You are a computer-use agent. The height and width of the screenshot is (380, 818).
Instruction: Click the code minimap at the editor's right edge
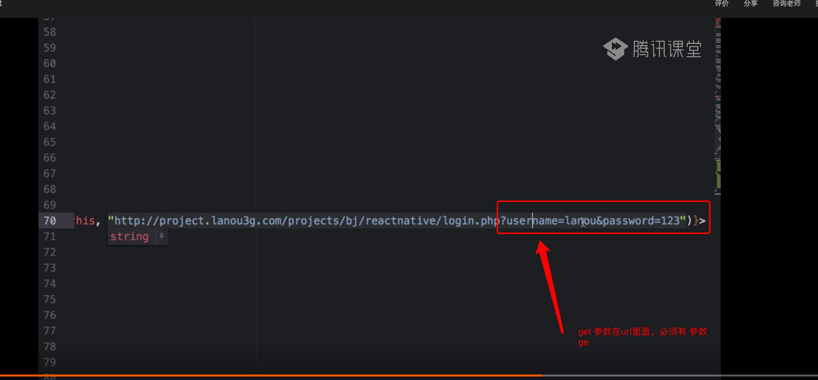pos(718,106)
